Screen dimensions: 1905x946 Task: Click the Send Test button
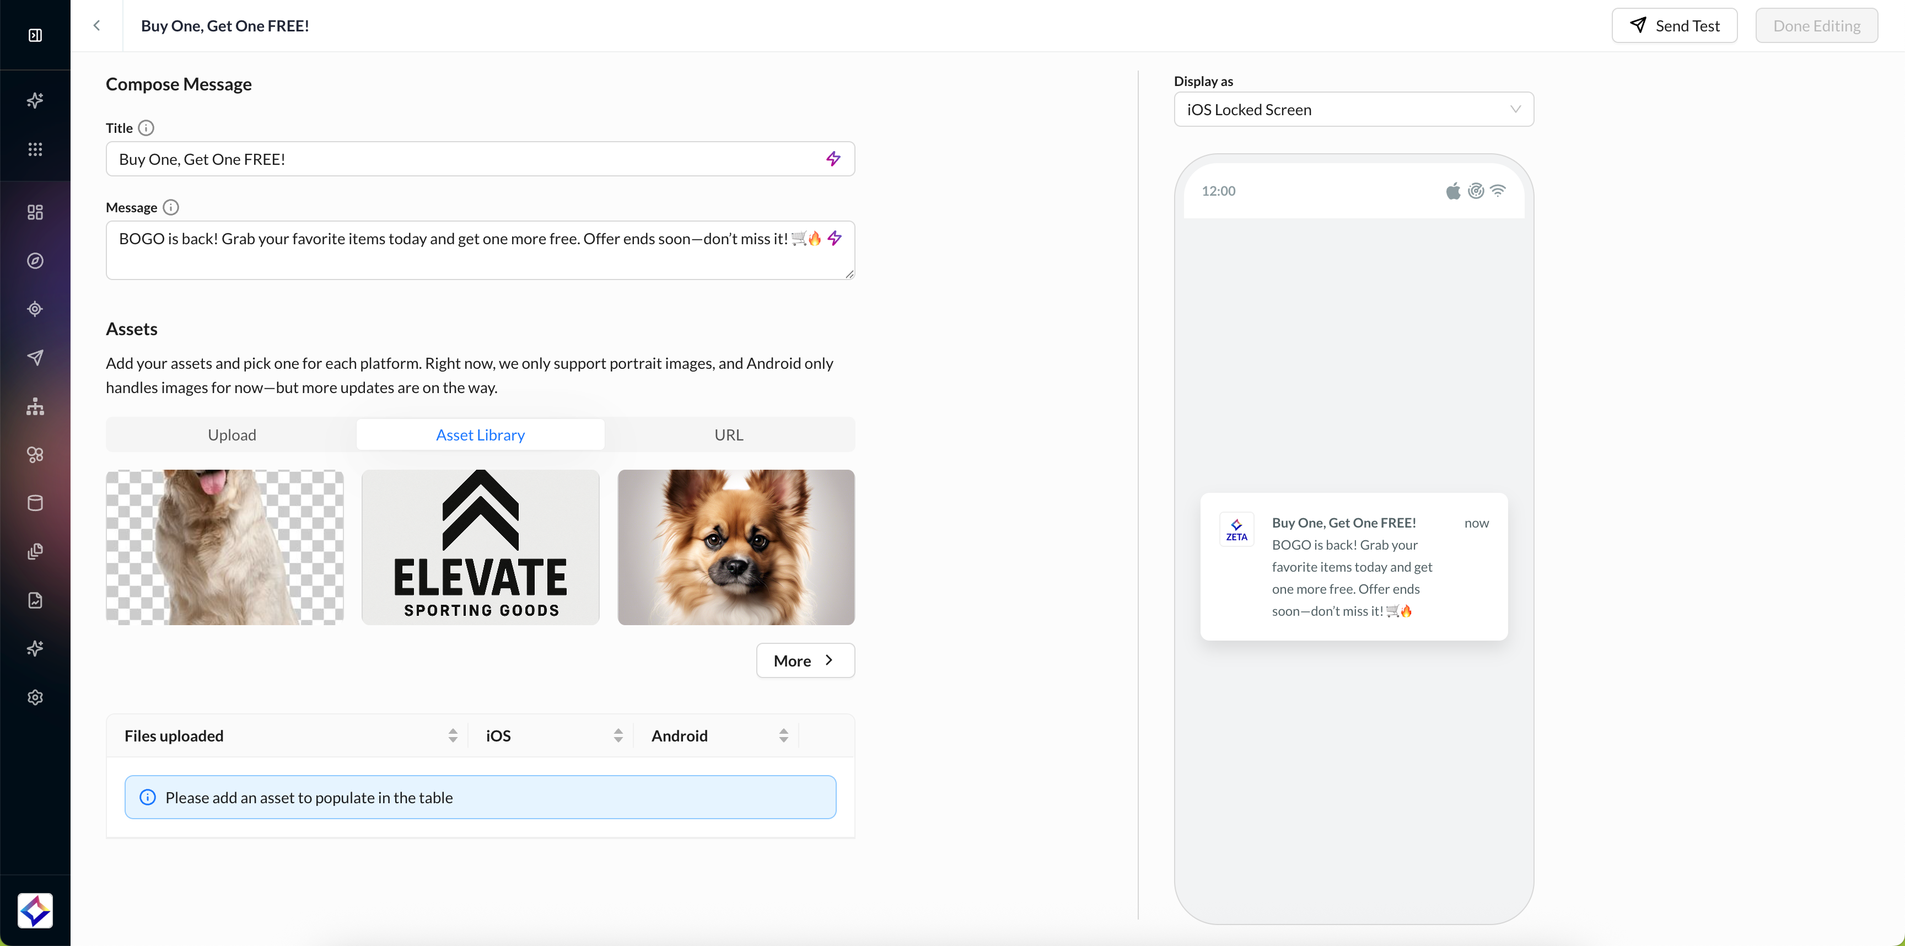click(x=1674, y=26)
